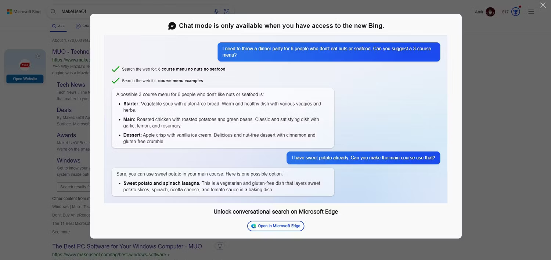
Task: Click the Rewards points count 617
Action: (505, 12)
